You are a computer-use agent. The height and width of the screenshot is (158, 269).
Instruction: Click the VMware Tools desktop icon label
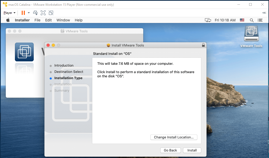[251, 46]
